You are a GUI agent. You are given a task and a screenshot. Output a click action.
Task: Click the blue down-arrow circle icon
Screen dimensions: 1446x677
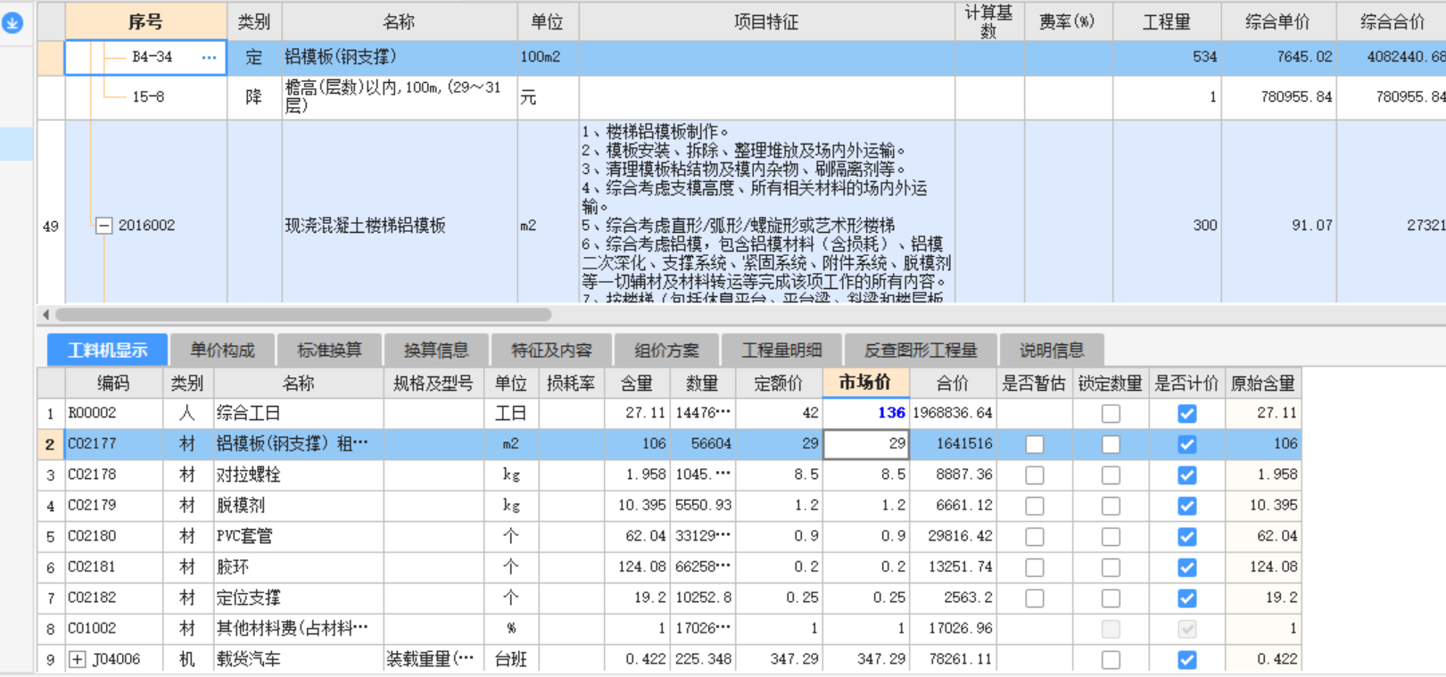pos(12,22)
